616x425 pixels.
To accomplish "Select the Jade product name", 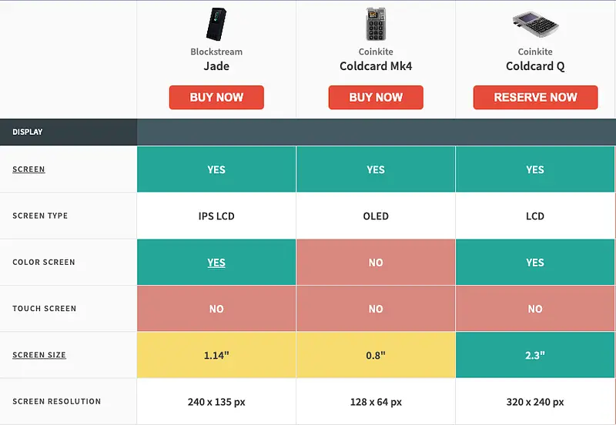I will [x=216, y=66].
